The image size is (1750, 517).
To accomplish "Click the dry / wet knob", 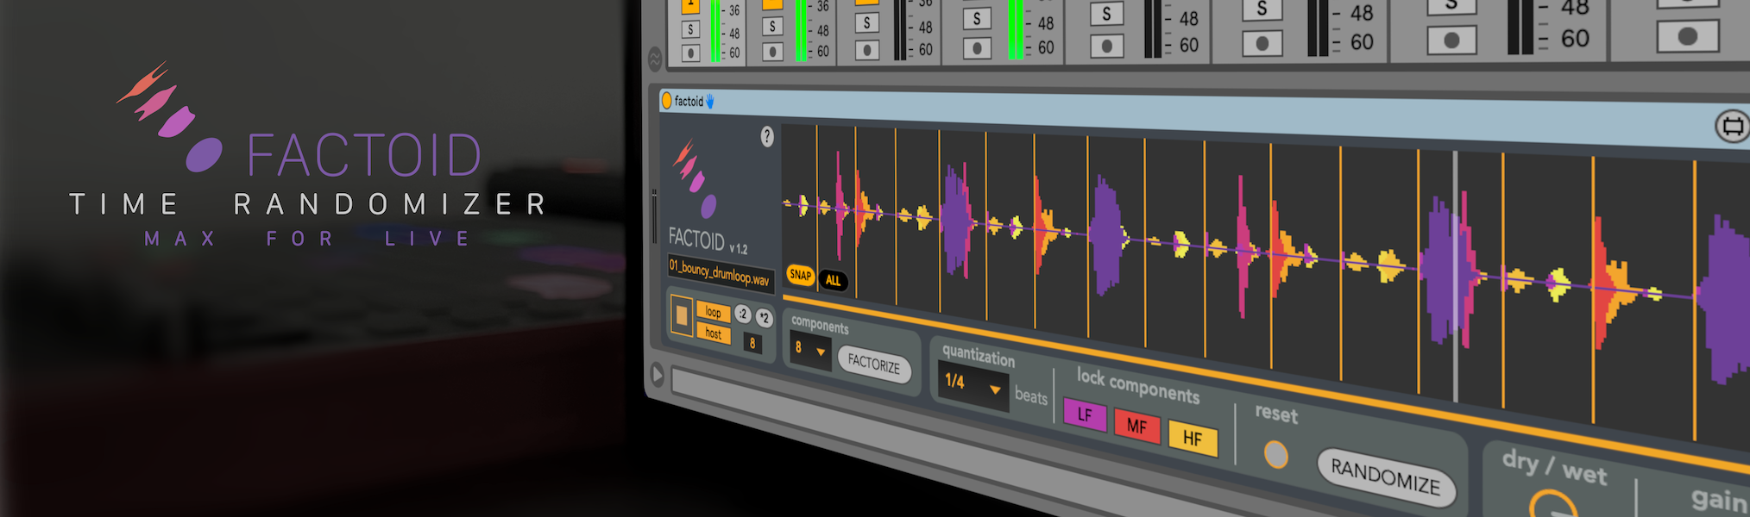I will point(1552,505).
